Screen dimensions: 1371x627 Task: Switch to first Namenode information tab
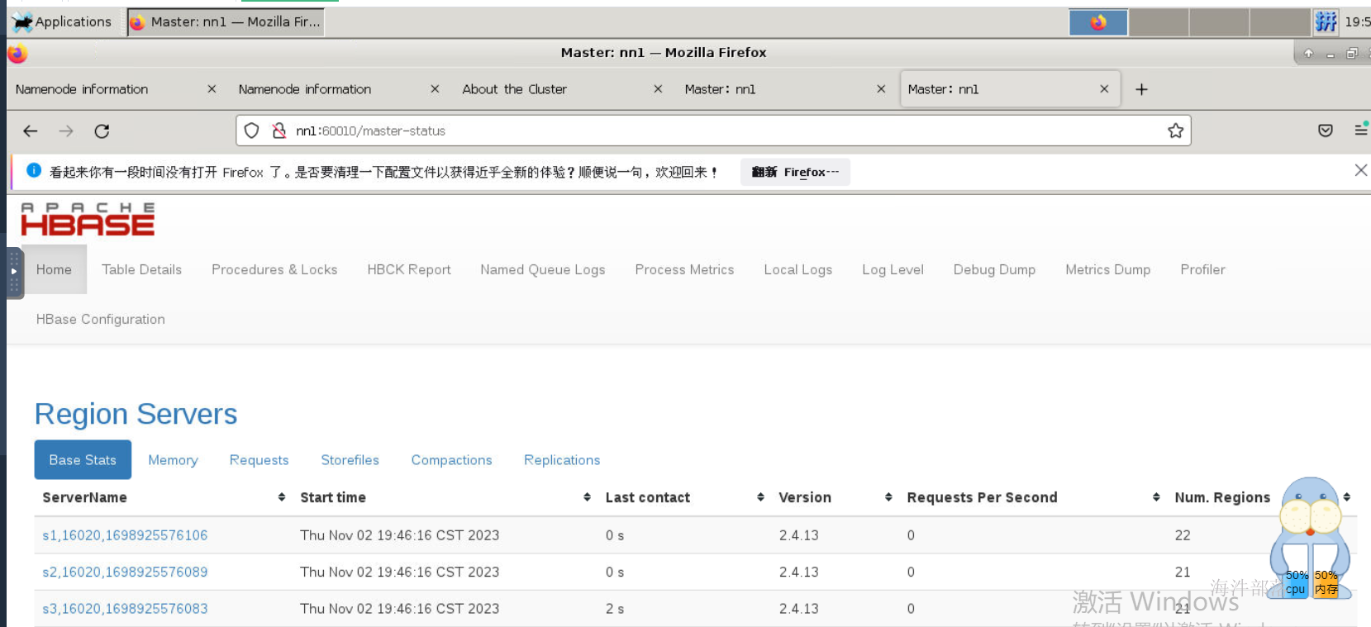point(82,89)
